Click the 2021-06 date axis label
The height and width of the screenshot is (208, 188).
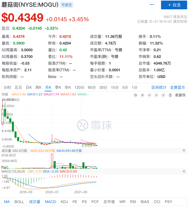[81, 192]
